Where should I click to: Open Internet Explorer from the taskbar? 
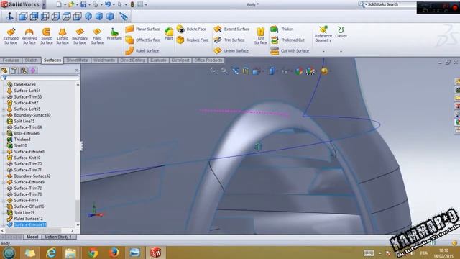51,253
